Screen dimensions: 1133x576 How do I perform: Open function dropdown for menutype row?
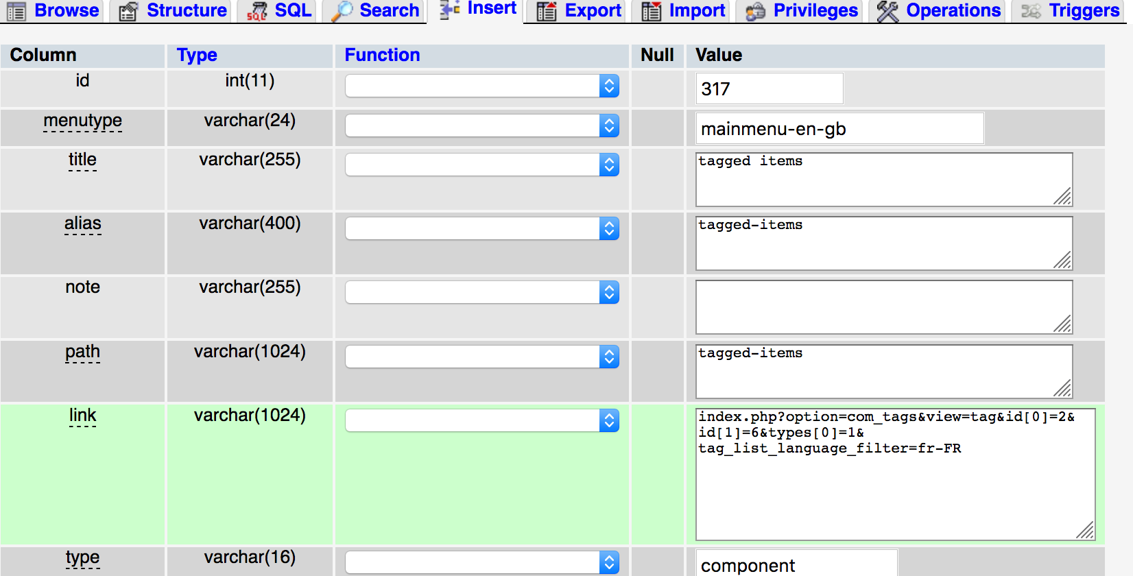482,125
